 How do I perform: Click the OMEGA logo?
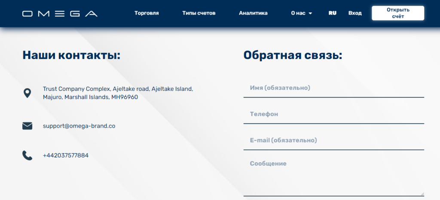coord(60,14)
